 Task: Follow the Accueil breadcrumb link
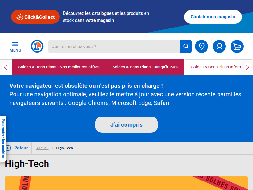click(42, 148)
